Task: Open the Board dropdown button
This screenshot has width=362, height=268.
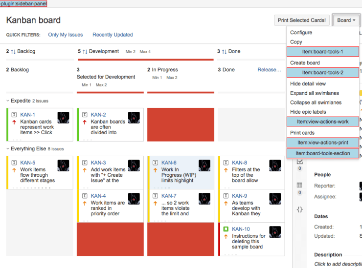Action: [x=346, y=20]
